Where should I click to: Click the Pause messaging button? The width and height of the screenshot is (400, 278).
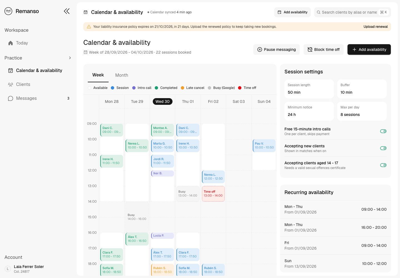click(x=276, y=49)
